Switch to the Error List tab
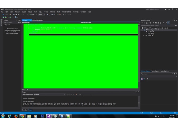The width and height of the screenshot is (178, 126). (25, 110)
